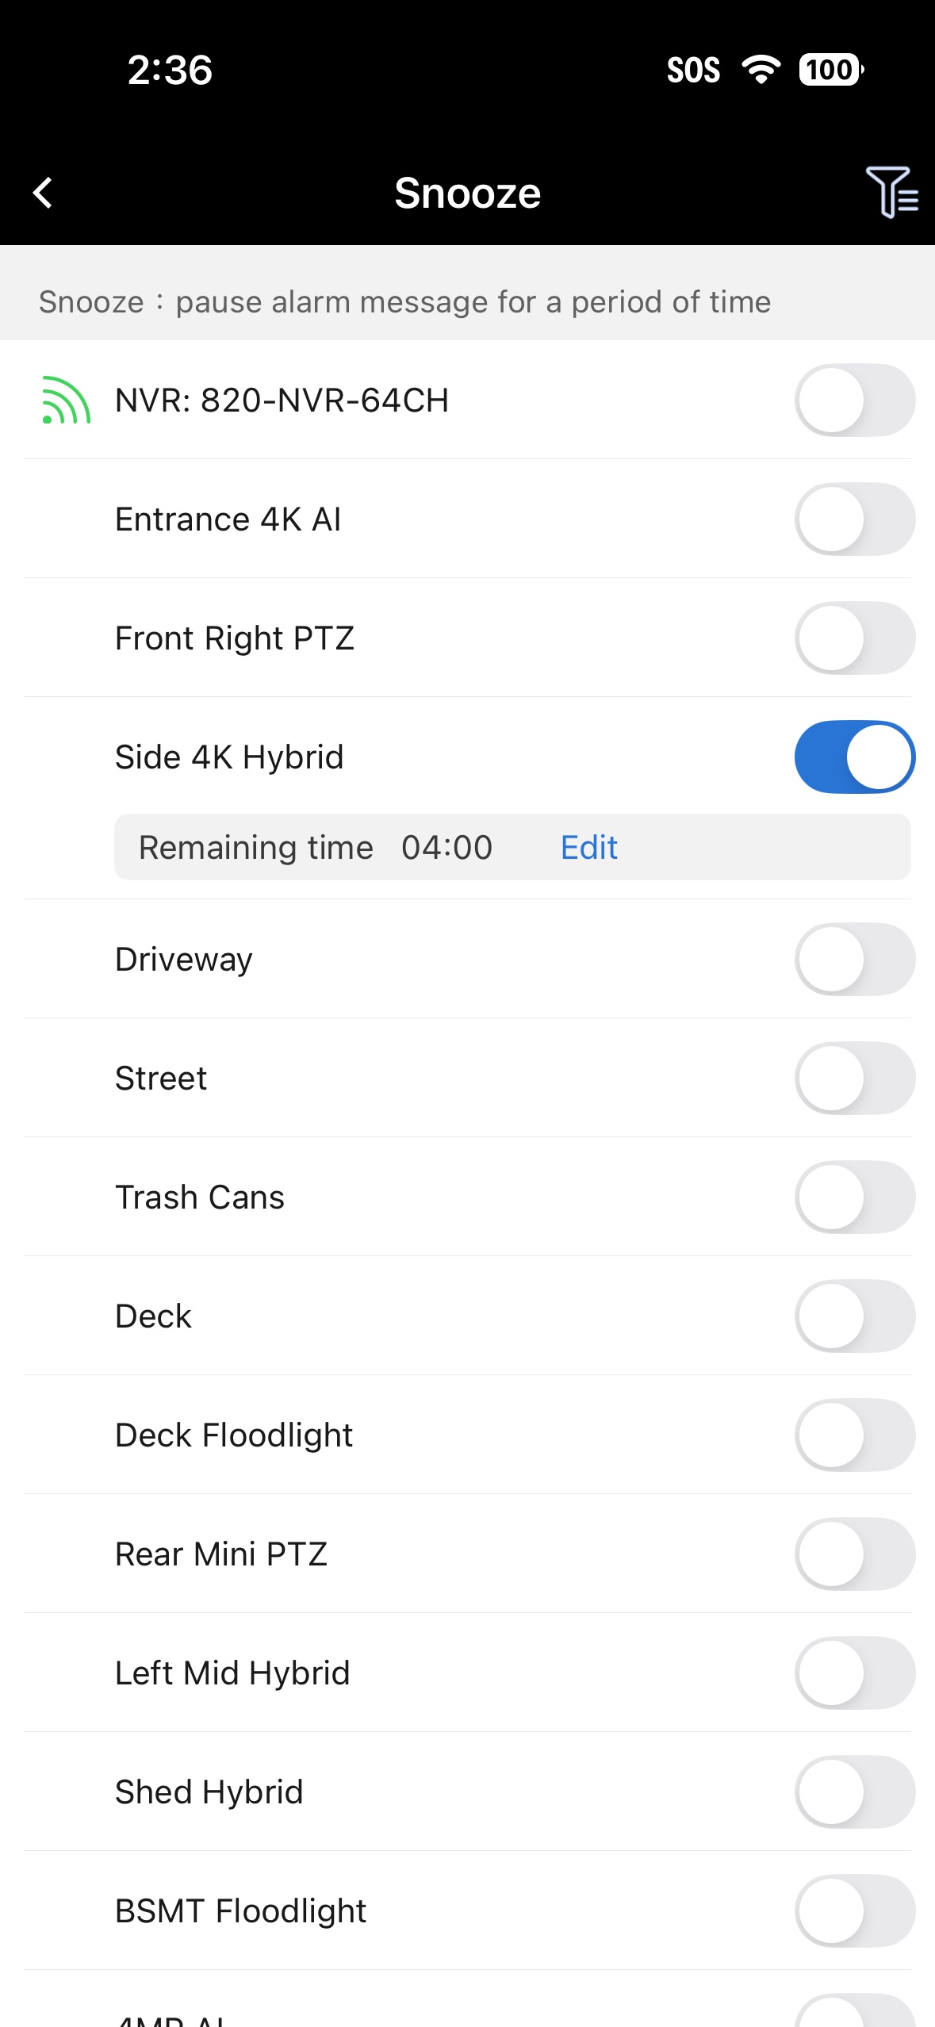This screenshot has height=2027, width=935.
Task: Enable Driveway snooze switch
Action: point(855,960)
